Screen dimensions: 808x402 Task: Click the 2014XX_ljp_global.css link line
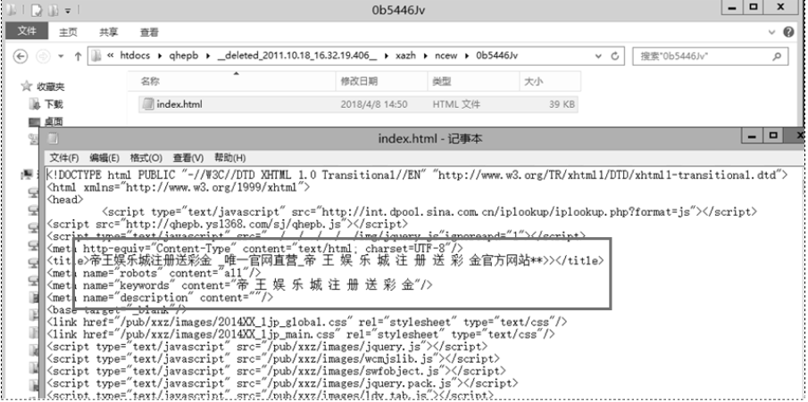point(306,322)
